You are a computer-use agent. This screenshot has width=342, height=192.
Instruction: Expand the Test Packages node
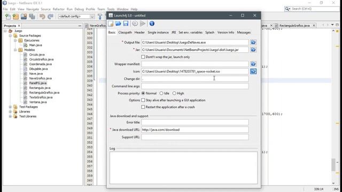[10, 107]
